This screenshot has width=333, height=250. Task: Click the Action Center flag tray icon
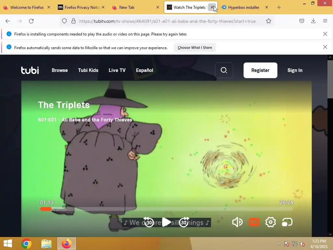pyautogui.click(x=287, y=244)
